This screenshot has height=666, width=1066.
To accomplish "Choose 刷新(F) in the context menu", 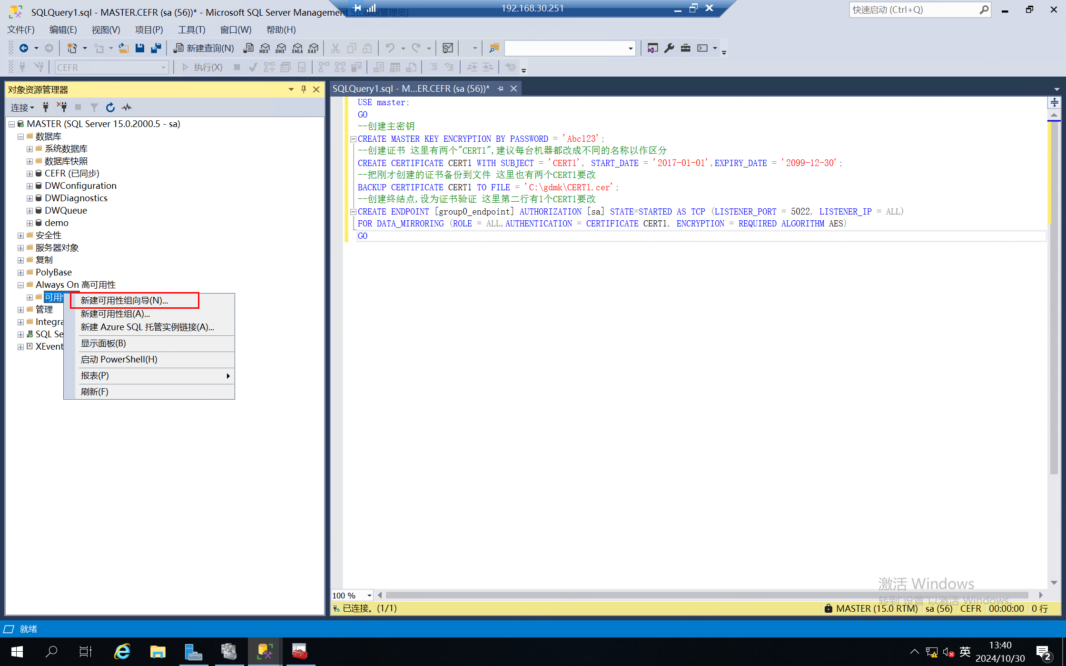I will click(x=95, y=392).
